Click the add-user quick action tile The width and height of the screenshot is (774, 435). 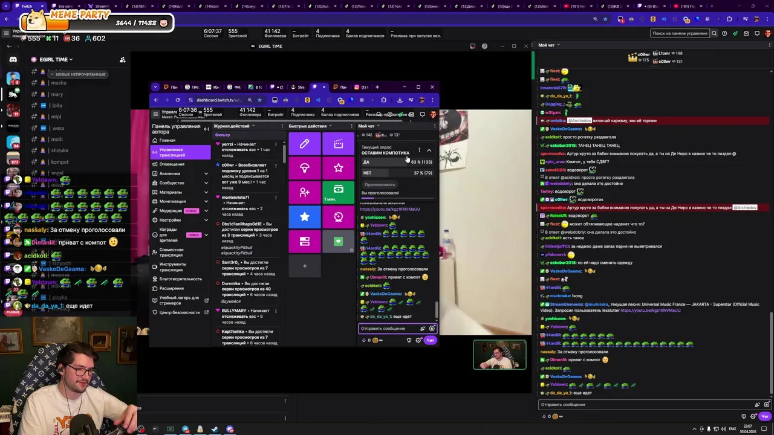(x=304, y=192)
